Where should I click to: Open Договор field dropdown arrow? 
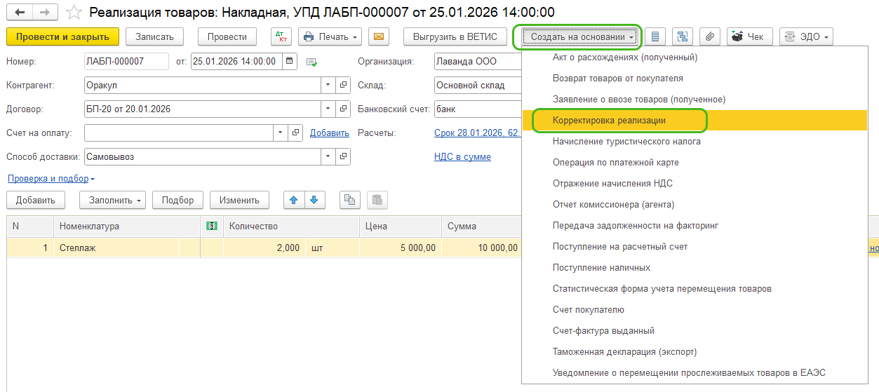[328, 109]
